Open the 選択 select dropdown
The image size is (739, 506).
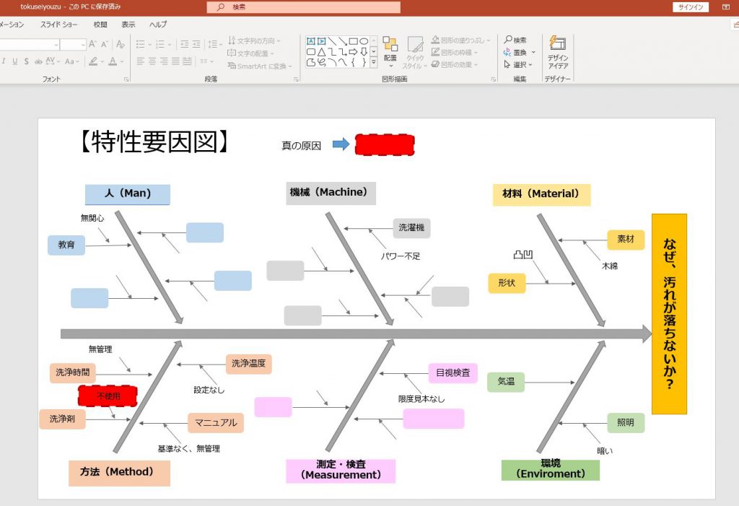pyautogui.click(x=519, y=64)
